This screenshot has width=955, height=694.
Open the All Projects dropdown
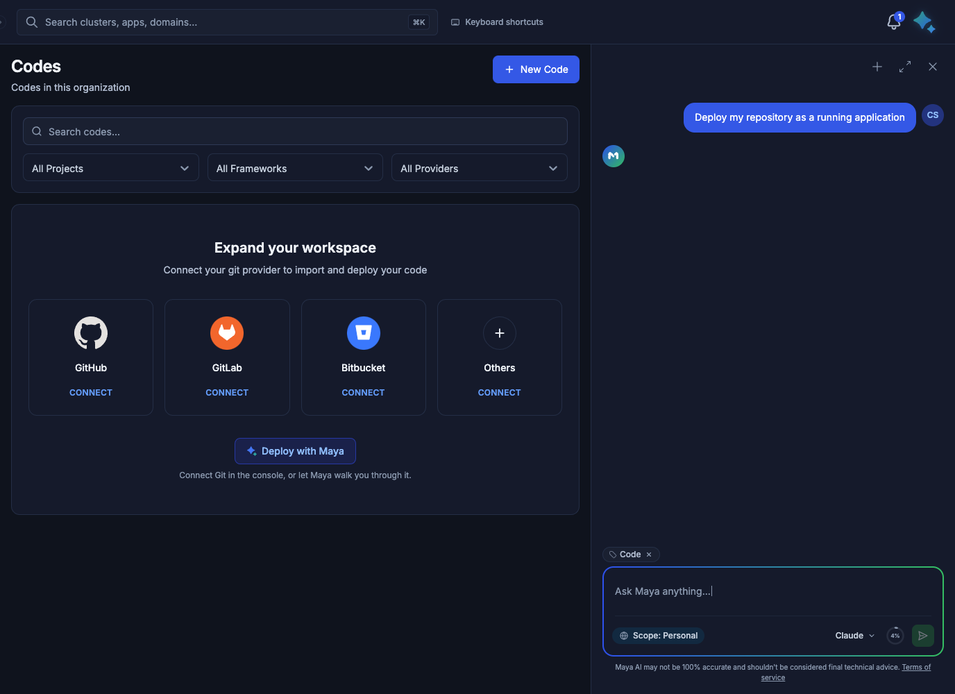point(111,168)
